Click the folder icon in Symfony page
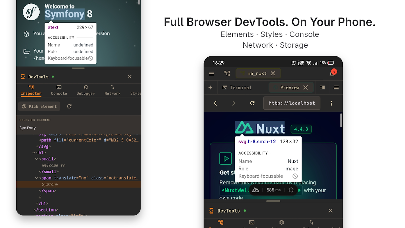The height and width of the screenshot is (228, 405). pyautogui.click(x=26, y=52)
